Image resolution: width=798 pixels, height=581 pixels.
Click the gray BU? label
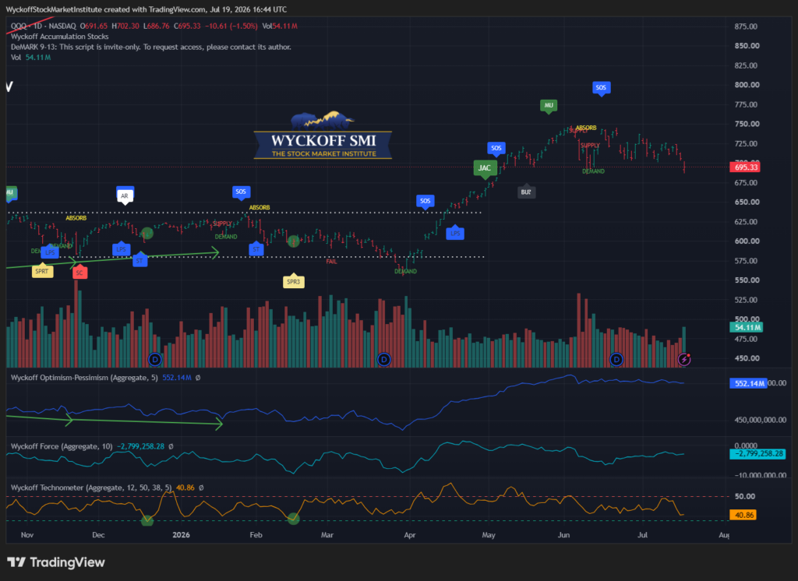coord(526,192)
